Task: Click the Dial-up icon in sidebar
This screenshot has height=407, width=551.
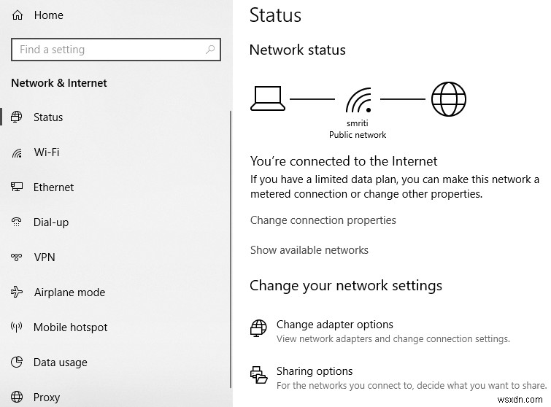Action: tap(18, 222)
